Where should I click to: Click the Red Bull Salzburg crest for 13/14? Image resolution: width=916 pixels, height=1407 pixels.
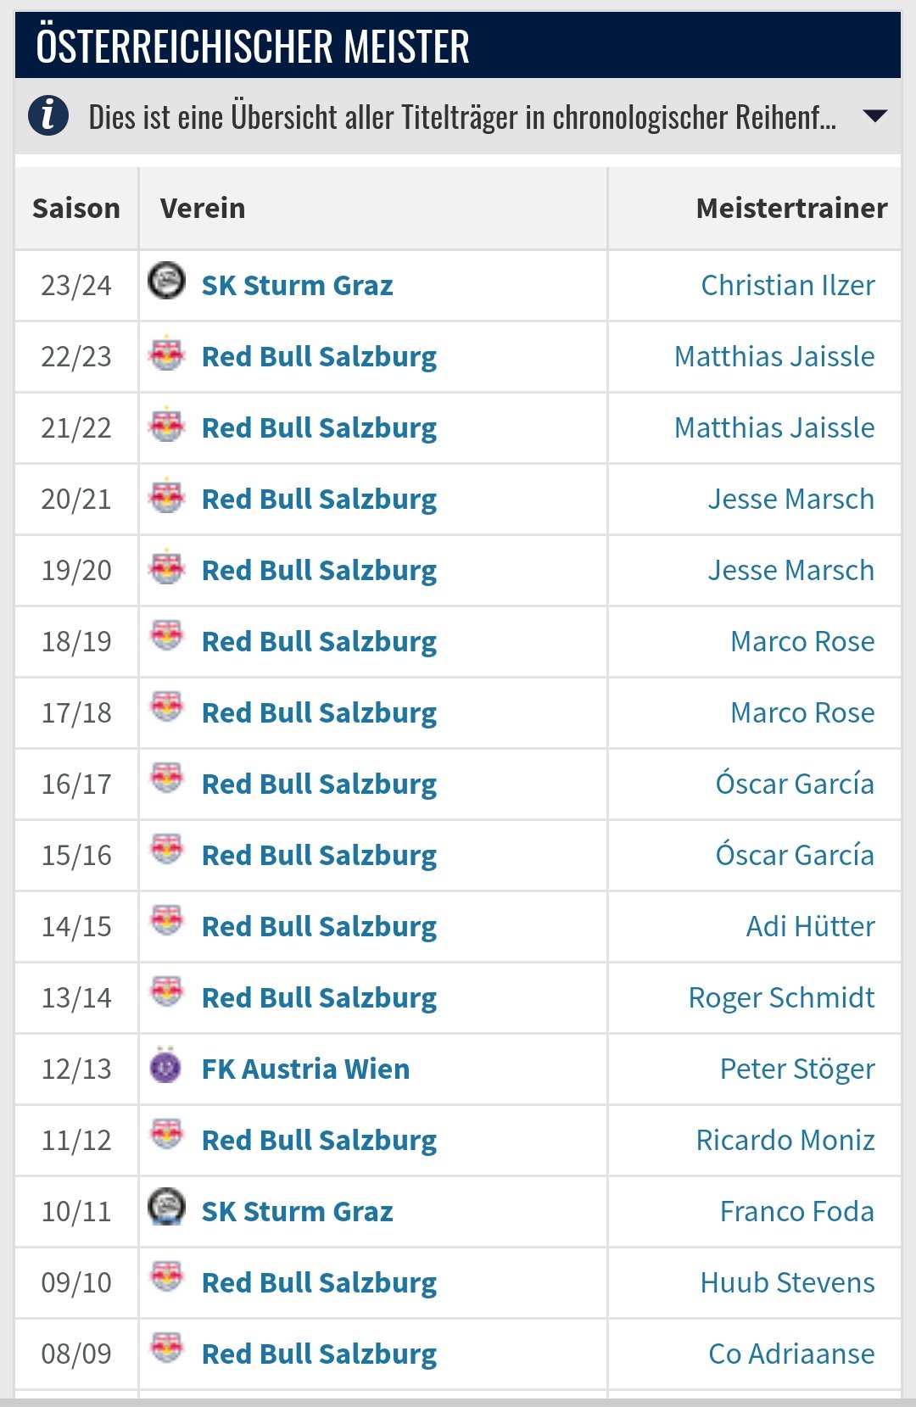click(166, 992)
